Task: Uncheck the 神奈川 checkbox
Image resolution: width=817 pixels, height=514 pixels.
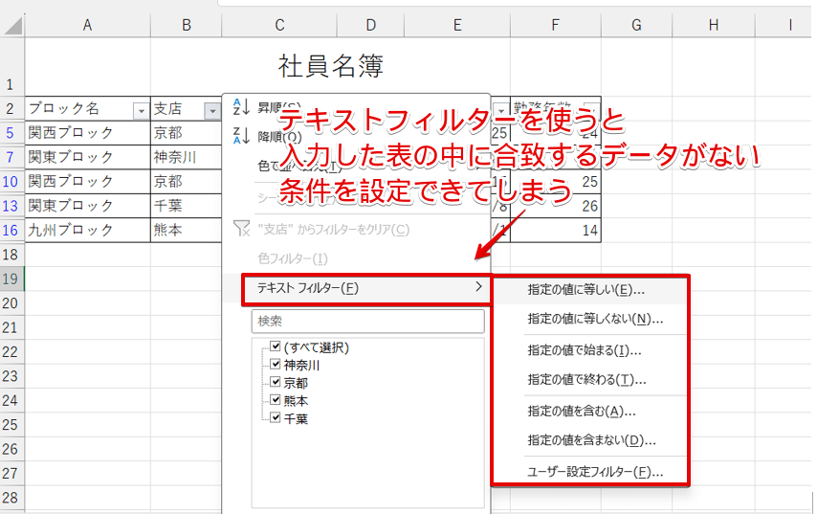Action: (x=276, y=364)
